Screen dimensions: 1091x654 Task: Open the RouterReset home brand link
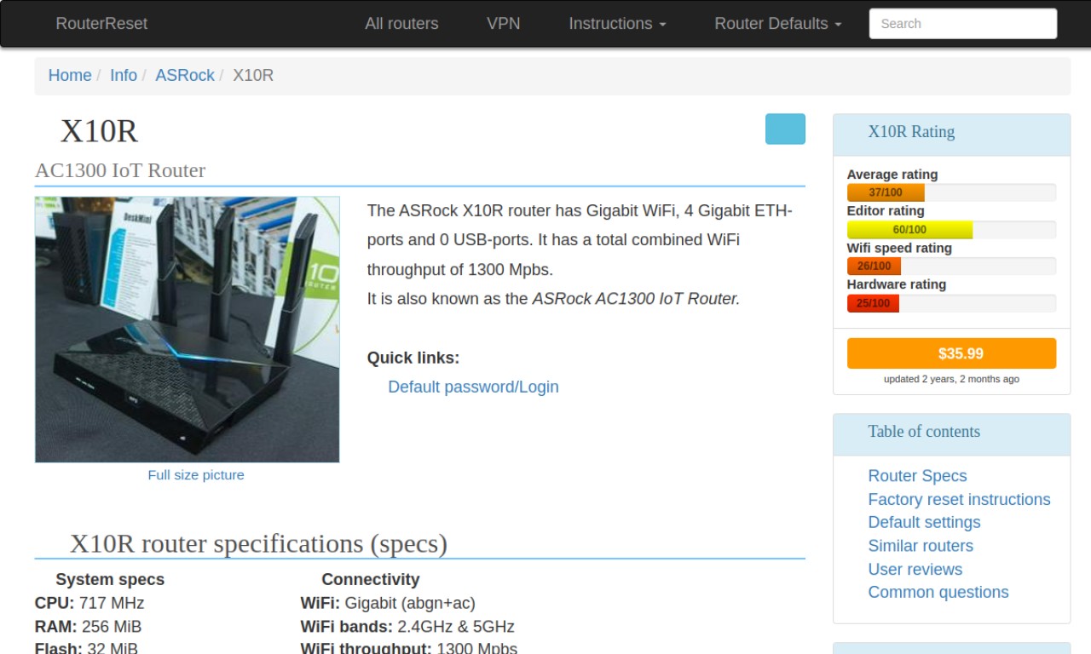pos(101,24)
